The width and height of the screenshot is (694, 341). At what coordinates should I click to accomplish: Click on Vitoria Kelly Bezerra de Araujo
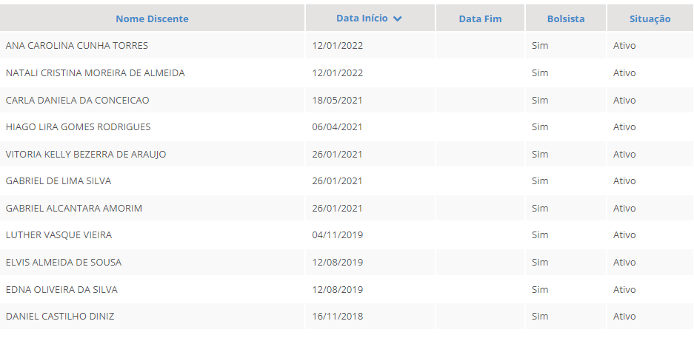(86, 154)
